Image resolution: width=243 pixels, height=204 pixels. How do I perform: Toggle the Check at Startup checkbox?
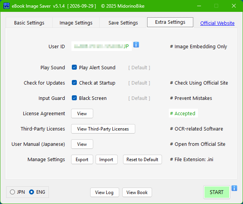pos(74,83)
